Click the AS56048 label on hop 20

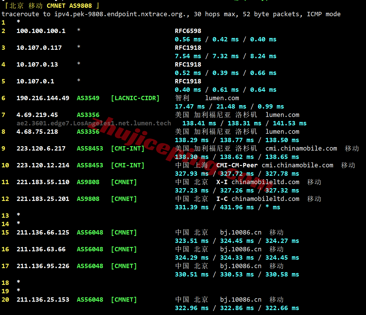[90, 300]
